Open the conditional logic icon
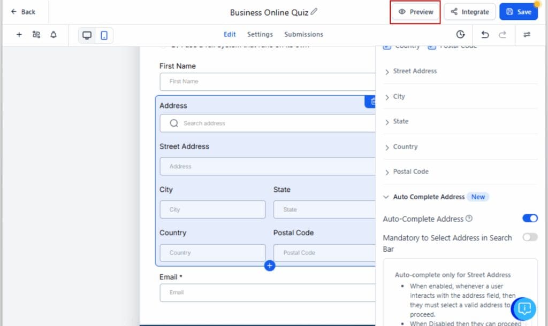This screenshot has height=326, width=548. pos(35,34)
